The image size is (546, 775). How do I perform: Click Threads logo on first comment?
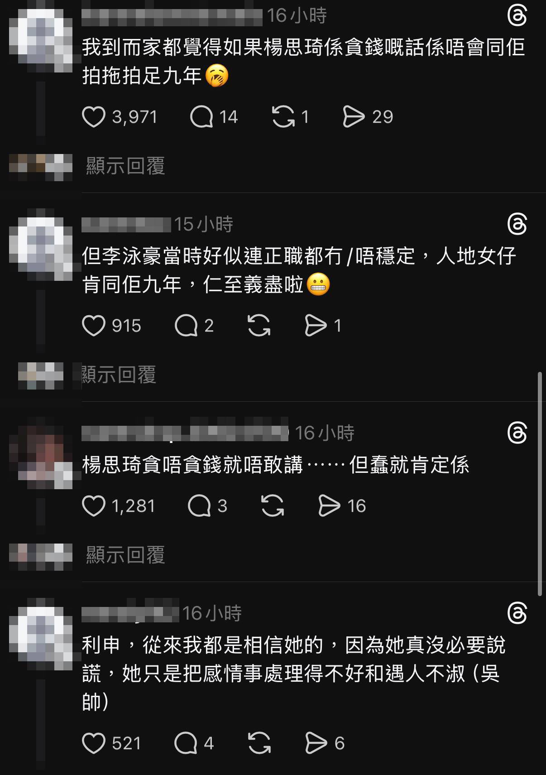517,16
